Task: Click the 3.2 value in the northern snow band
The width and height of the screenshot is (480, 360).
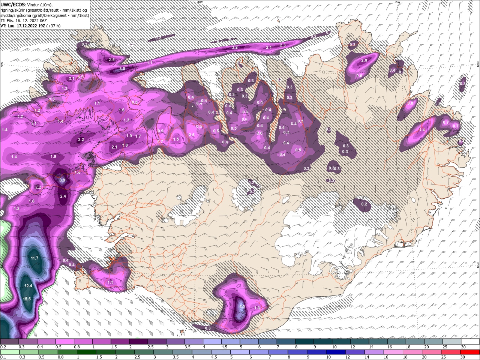Action: tap(235, 48)
